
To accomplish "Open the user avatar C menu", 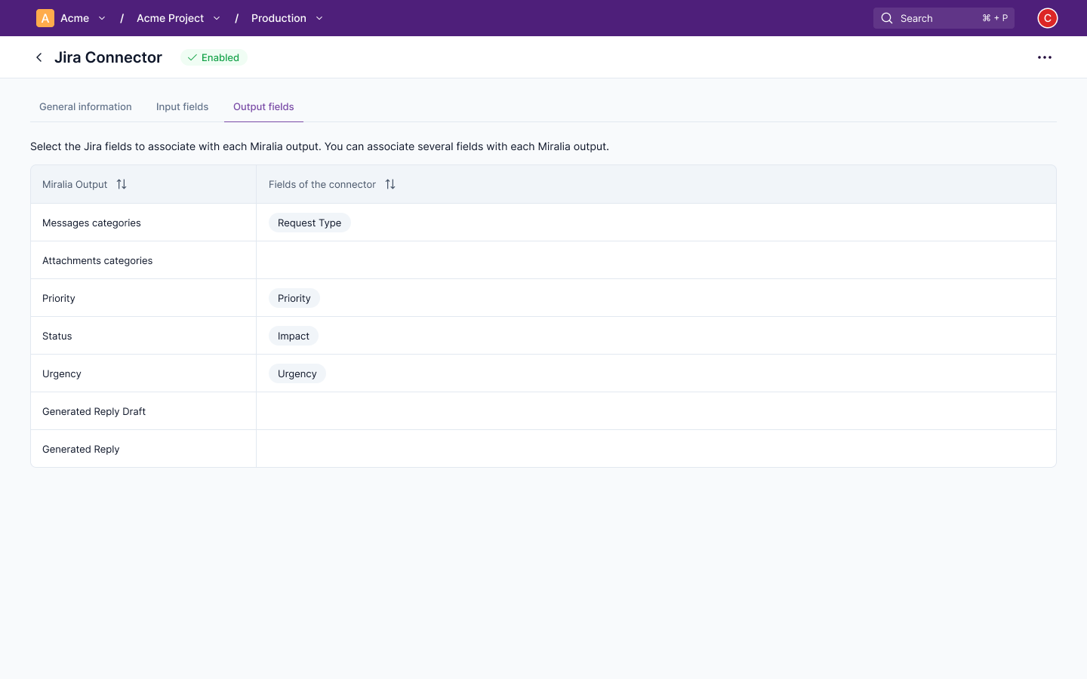I will (x=1048, y=18).
